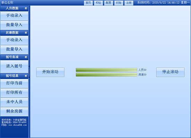The image size is (191, 138).
Task: Click the 进入摇号 button
Action: pos(14,66)
